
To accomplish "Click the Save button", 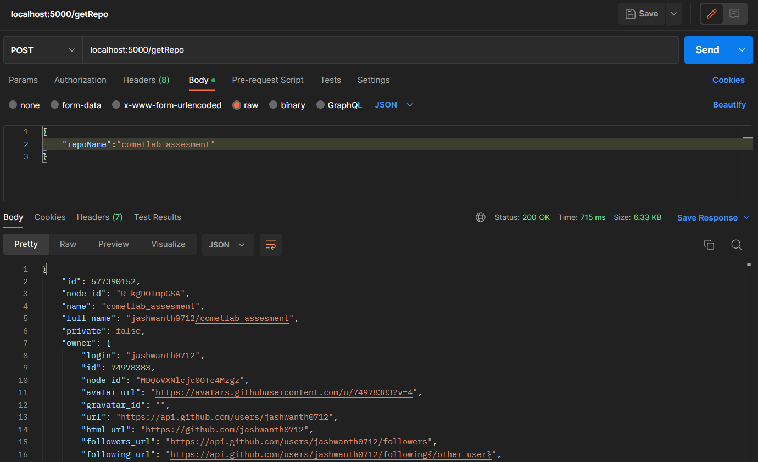I will click(642, 14).
